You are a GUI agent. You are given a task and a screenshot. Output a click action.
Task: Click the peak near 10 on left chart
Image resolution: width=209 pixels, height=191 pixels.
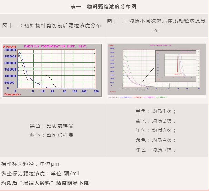pyautogui.click(x=47, y=77)
